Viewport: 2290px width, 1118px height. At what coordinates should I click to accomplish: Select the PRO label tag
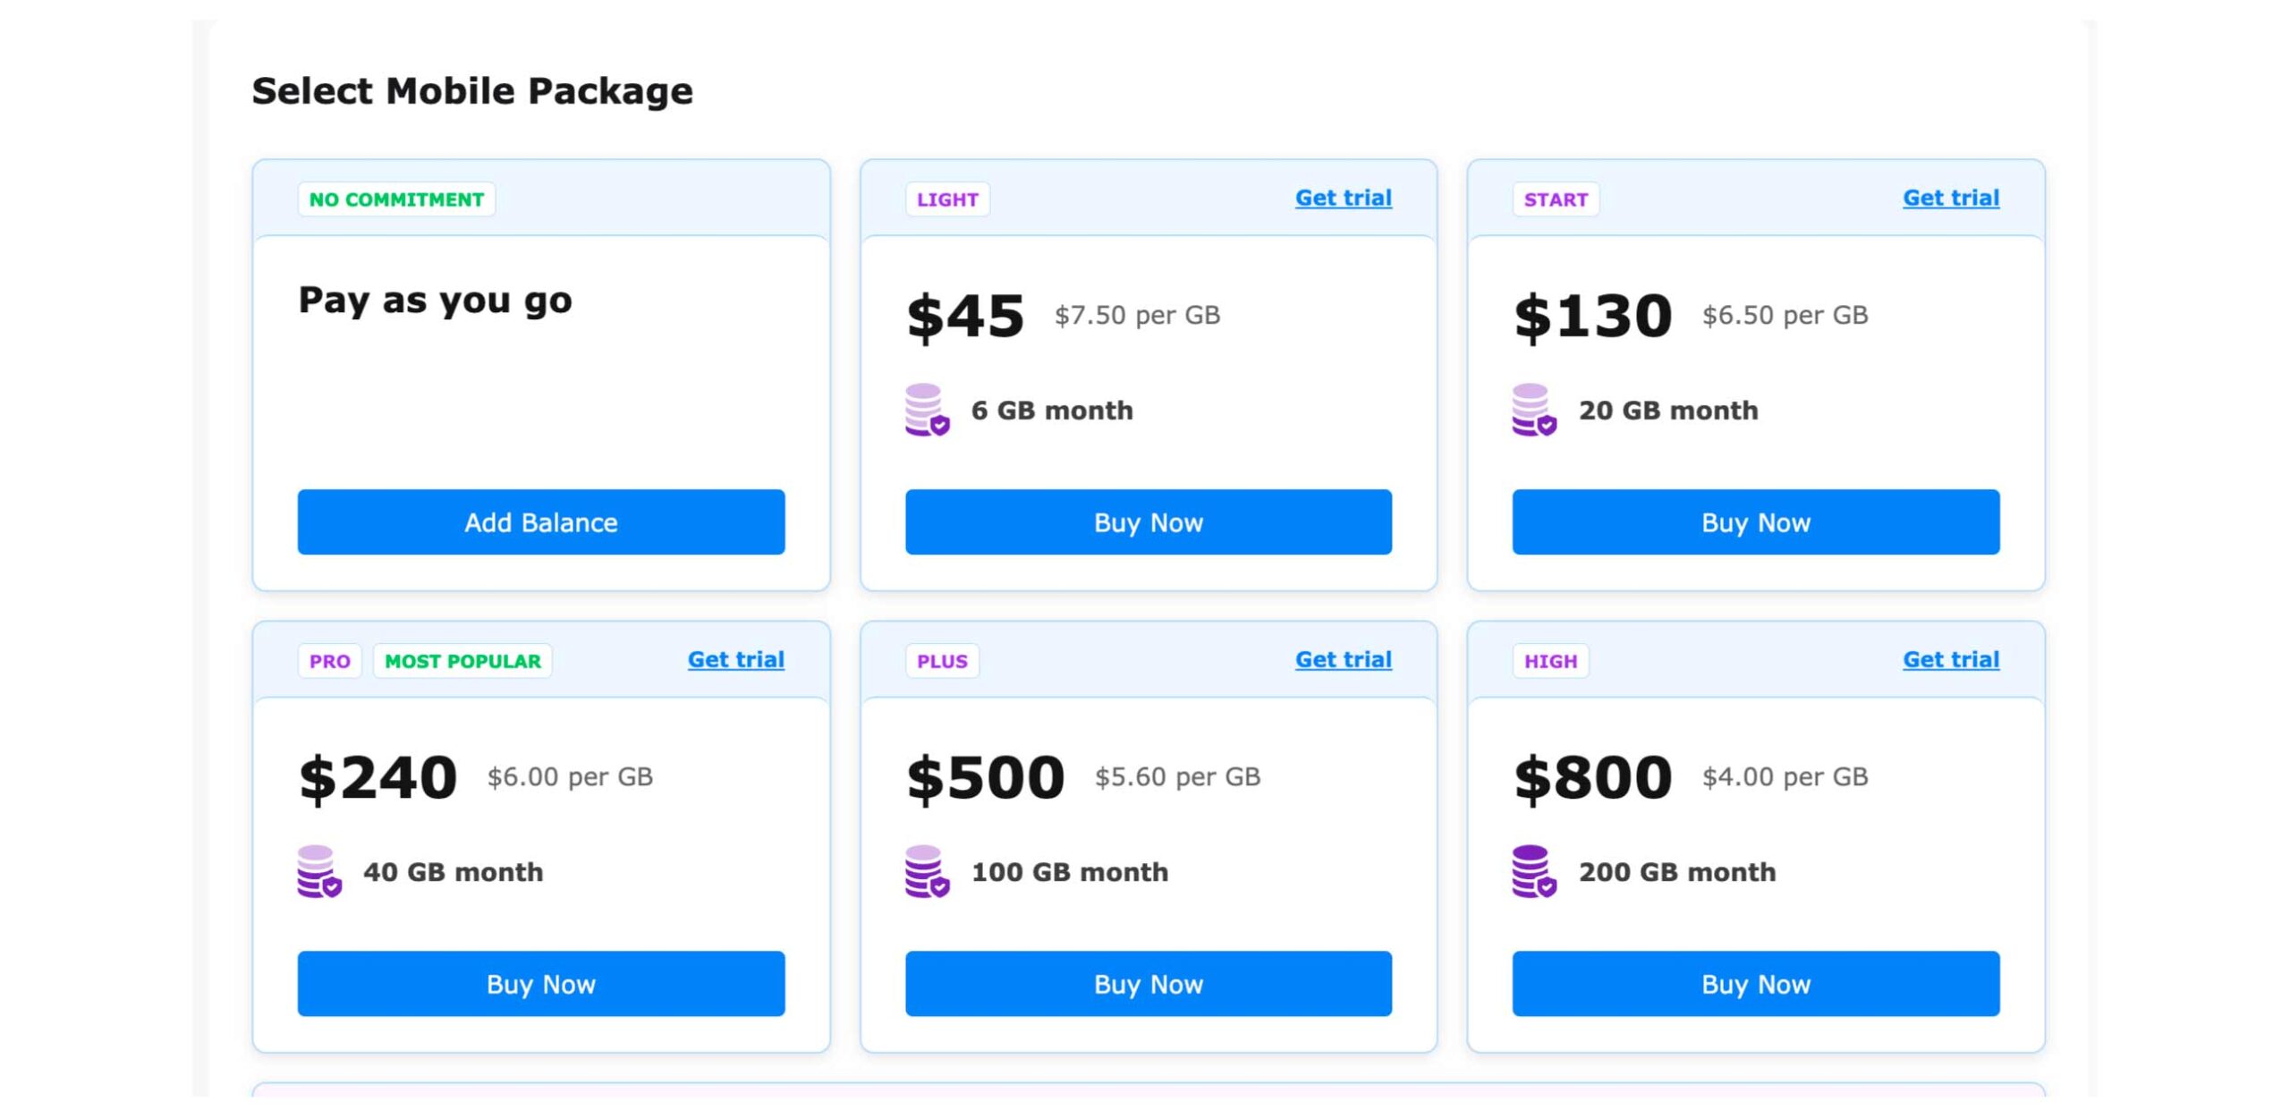[x=329, y=661]
